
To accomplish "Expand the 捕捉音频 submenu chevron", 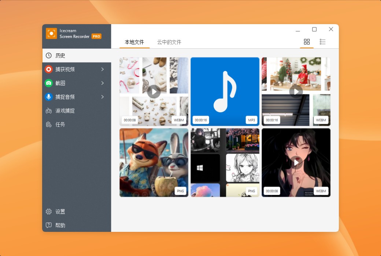I will coord(103,97).
